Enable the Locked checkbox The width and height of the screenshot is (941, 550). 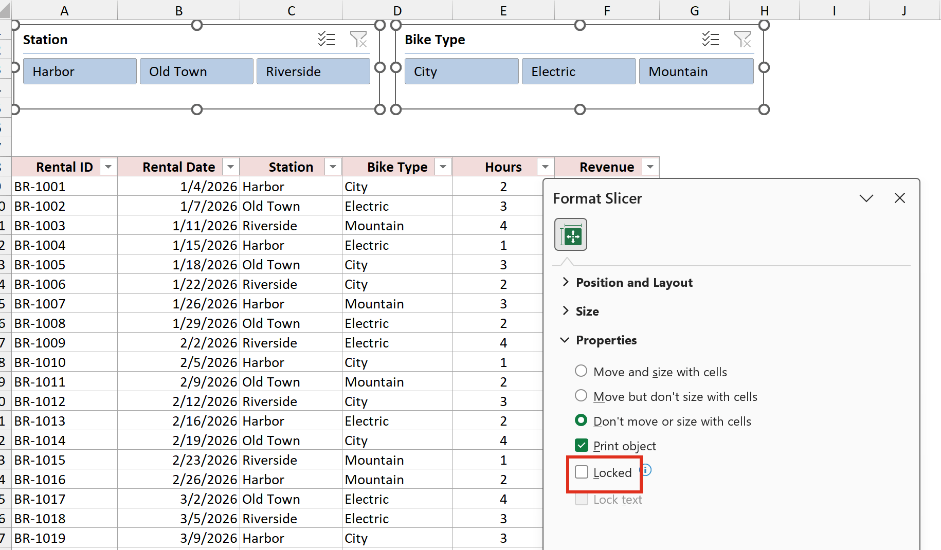(582, 472)
